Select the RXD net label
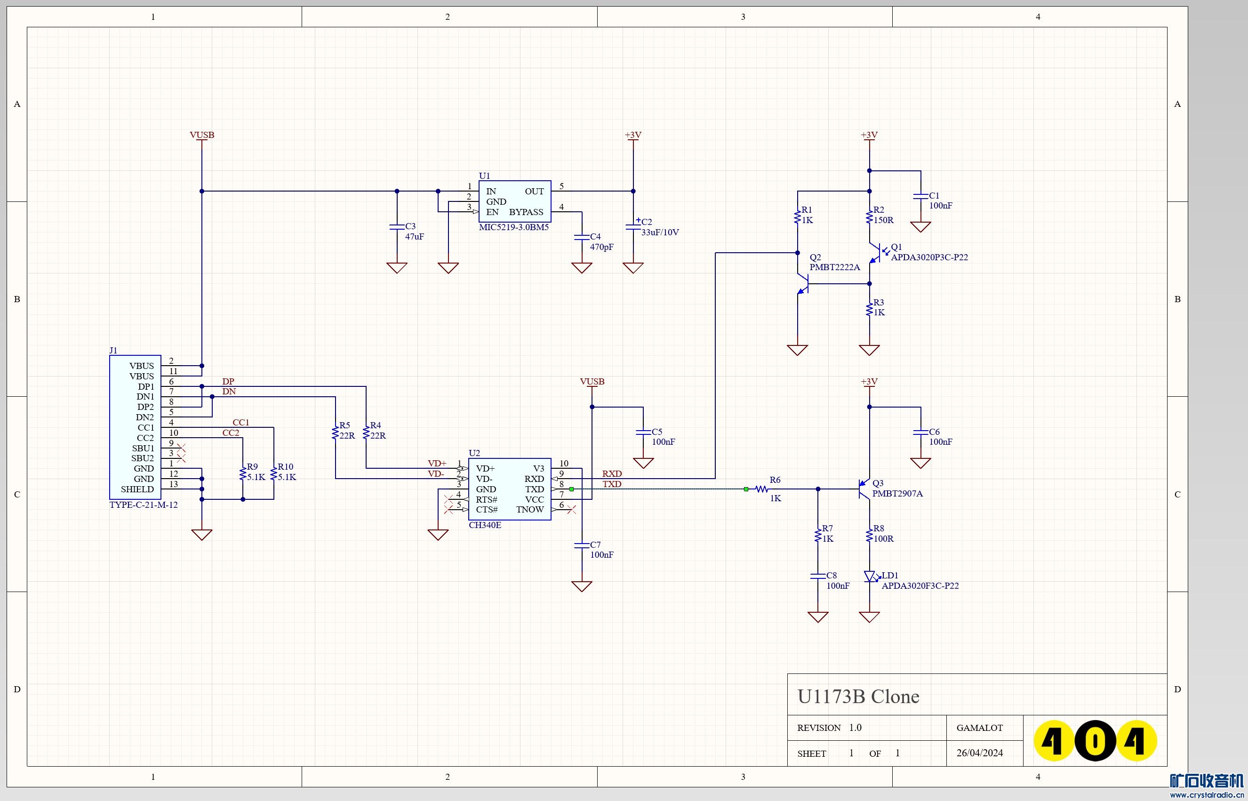 pyautogui.click(x=611, y=474)
